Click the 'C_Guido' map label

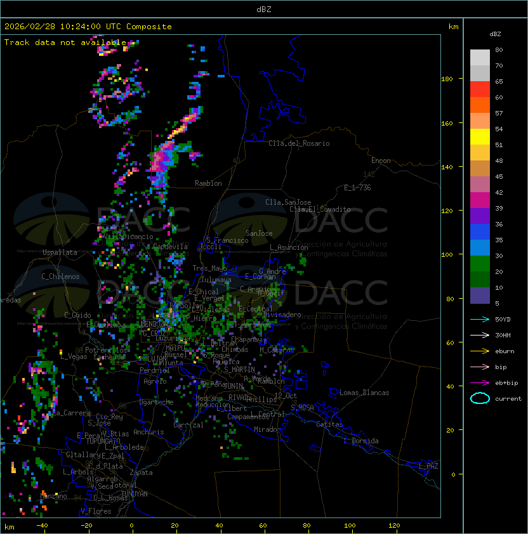(77, 315)
